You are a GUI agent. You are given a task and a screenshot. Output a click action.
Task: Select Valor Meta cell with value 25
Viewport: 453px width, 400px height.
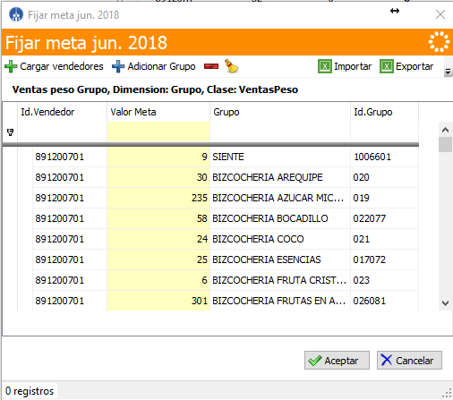158,260
